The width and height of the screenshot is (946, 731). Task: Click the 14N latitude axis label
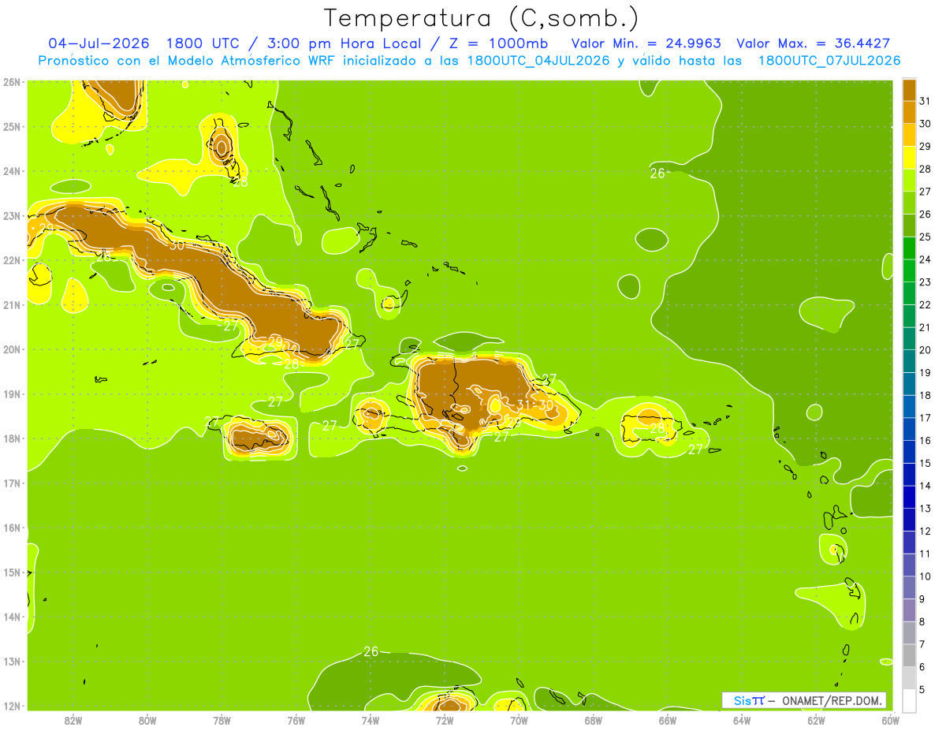(x=12, y=617)
